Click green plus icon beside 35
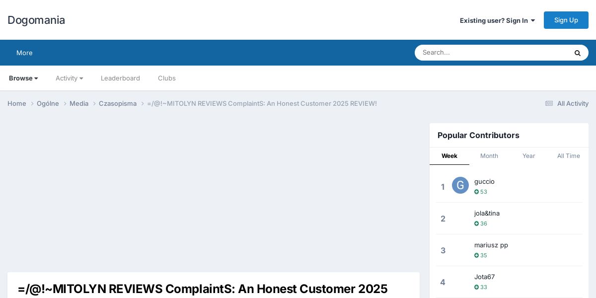This screenshot has width=596, height=298. [476, 255]
